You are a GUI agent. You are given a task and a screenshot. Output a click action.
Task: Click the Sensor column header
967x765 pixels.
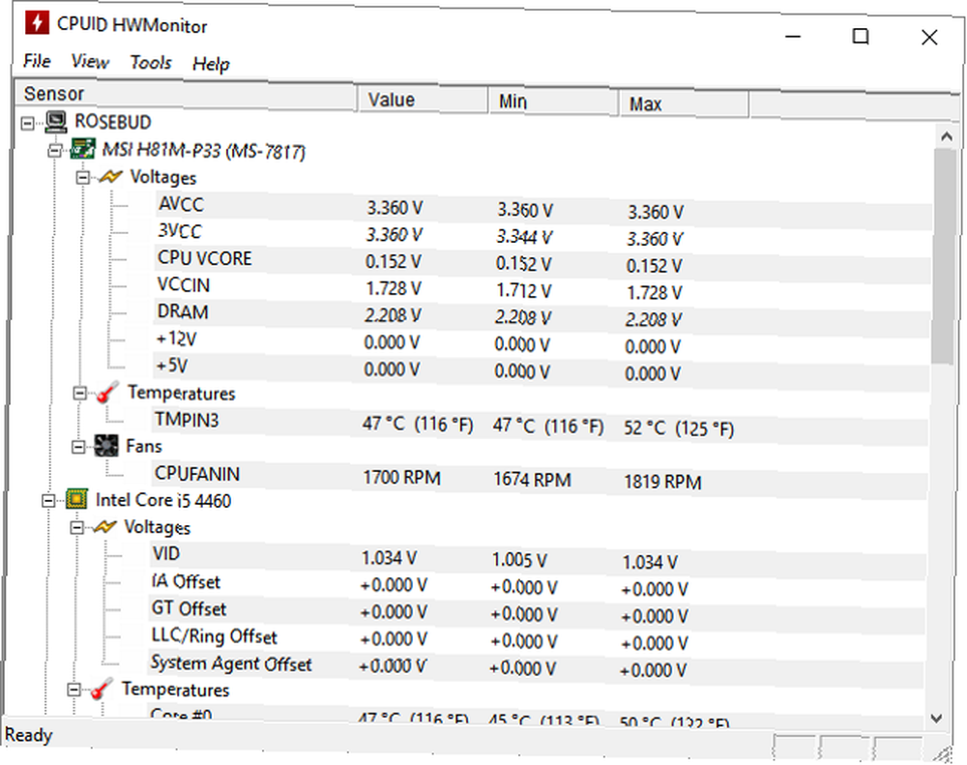[x=185, y=95]
